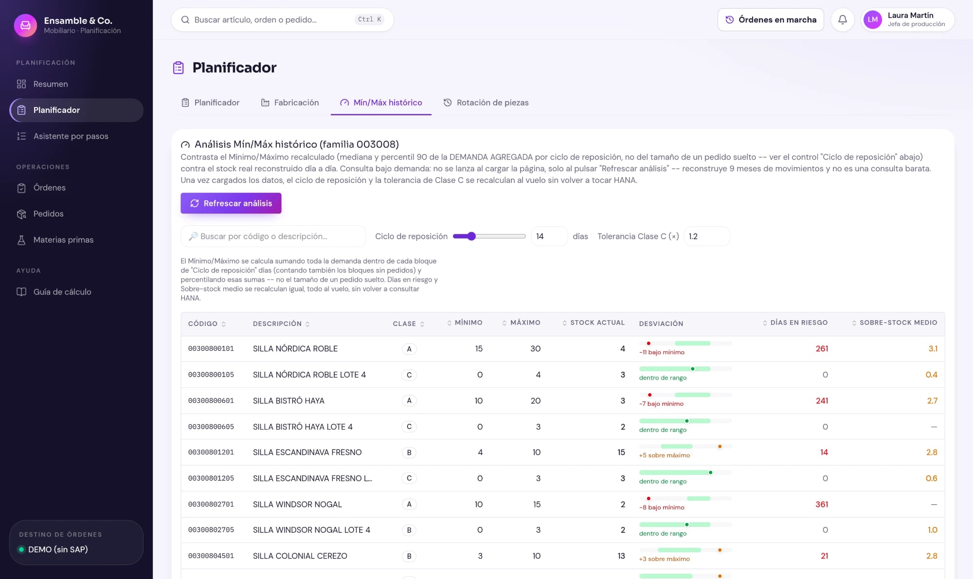Click the Resumen grid icon in the sidebar
Viewport: 973px width, 579px height.
click(x=21, y=84)
